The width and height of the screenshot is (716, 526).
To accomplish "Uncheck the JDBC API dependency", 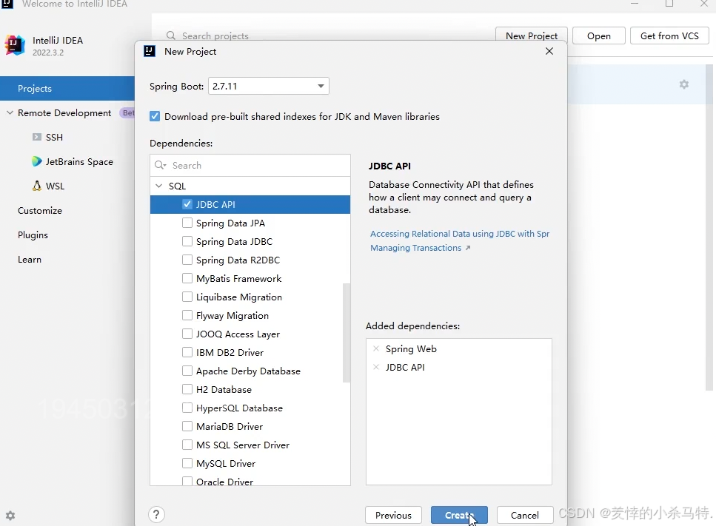I will pyautogui.click(x=187, y=204).
